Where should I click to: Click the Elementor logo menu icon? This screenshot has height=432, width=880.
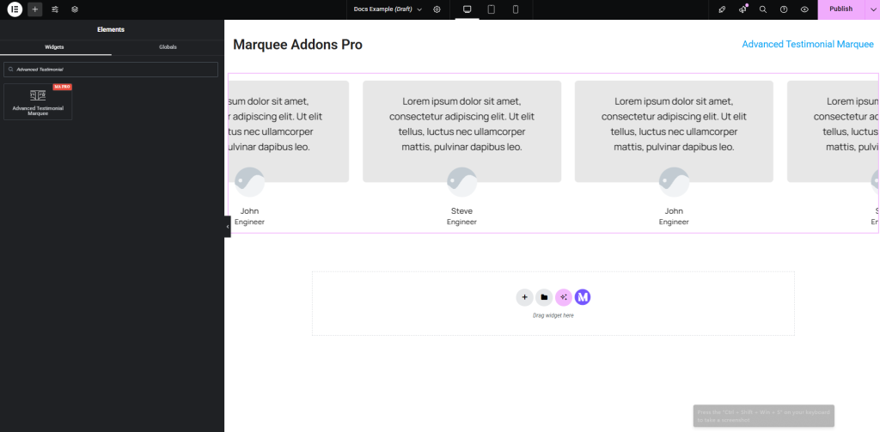coord(15,9)
